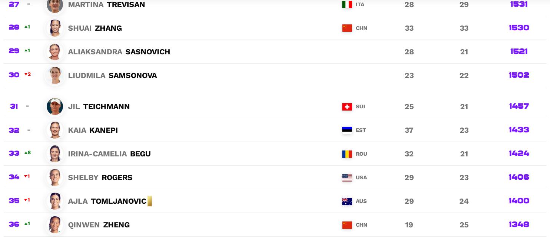Click Begu's up 8 ranking indicator
Image resolution: width=550 pixels, height=237 pixels.
(27, 153)
